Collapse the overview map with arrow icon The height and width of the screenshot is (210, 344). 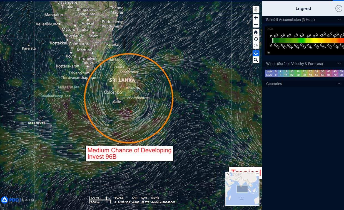[228, 174]
